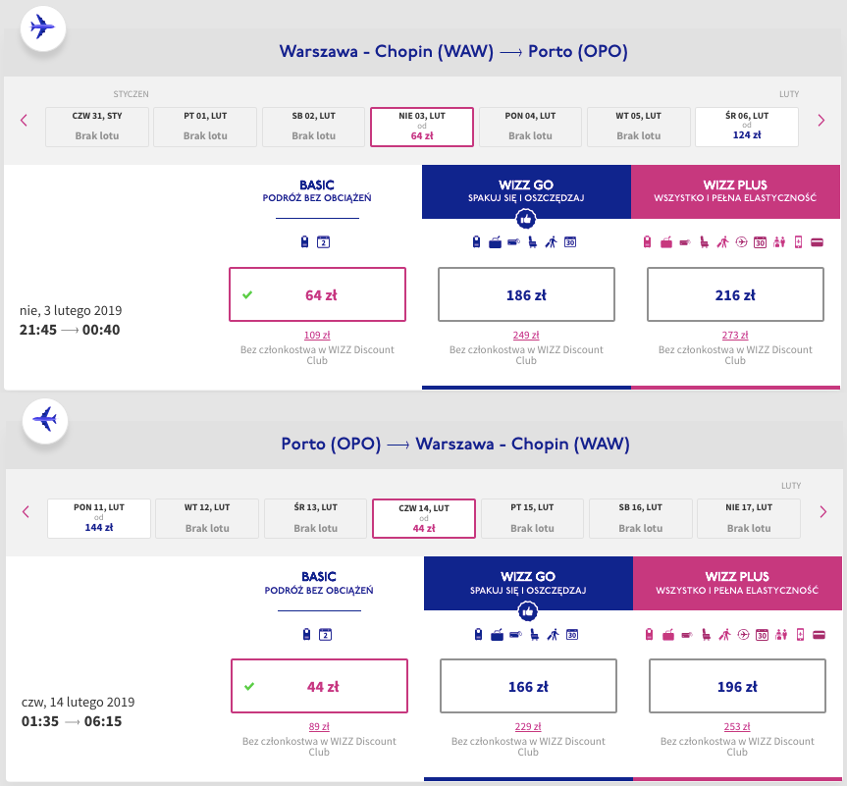Viewport: 847px width, 787px height.
Task: Open the 253 zł non-member return price
Action: (737, 727)
